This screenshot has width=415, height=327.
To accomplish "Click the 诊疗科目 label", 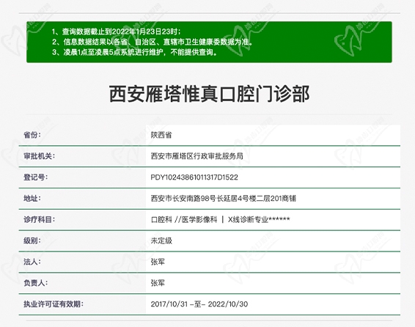I will point(39,219).
